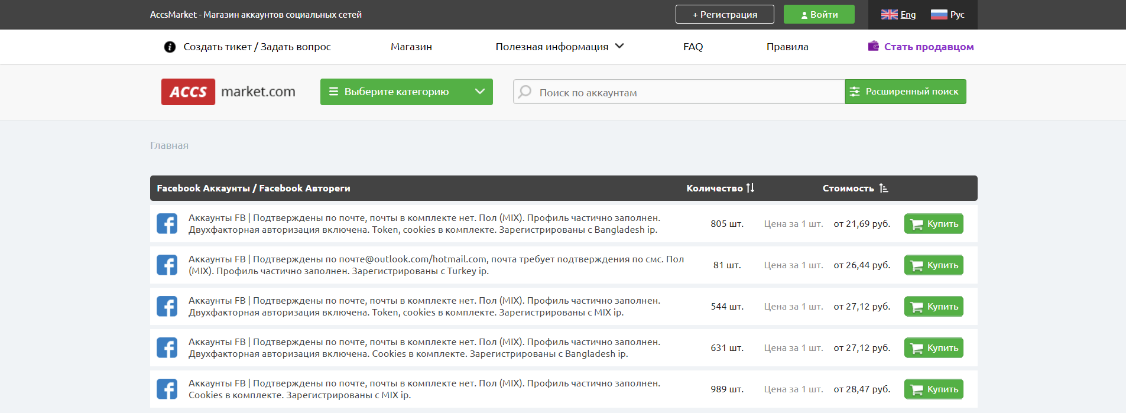This screenshot has height=413, width=1126.
Task: Focus the Поиск по аккаунтам search field
Action: tap(679, 92)
